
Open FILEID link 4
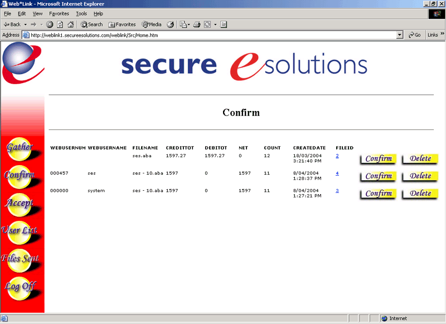337,173
